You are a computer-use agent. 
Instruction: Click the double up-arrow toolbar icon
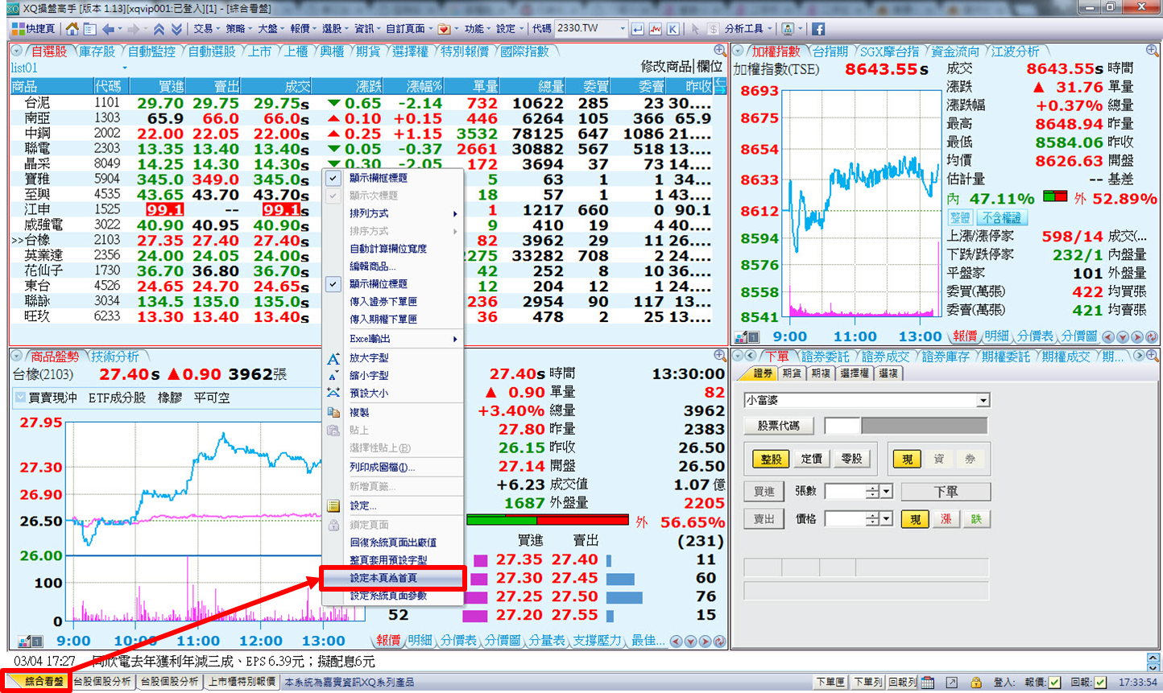pyautogui.click(x=159, y=29)
